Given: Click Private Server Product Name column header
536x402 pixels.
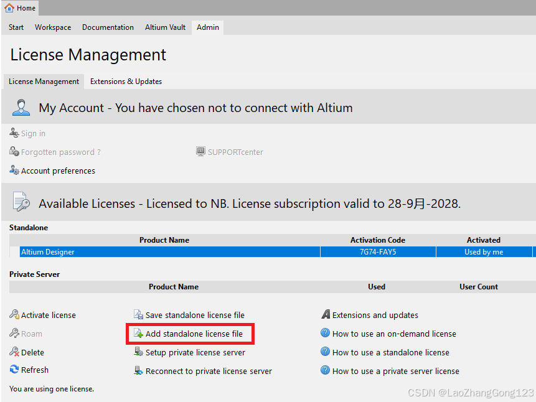Looking at the screenshot, I should click(x=174, y=286).
